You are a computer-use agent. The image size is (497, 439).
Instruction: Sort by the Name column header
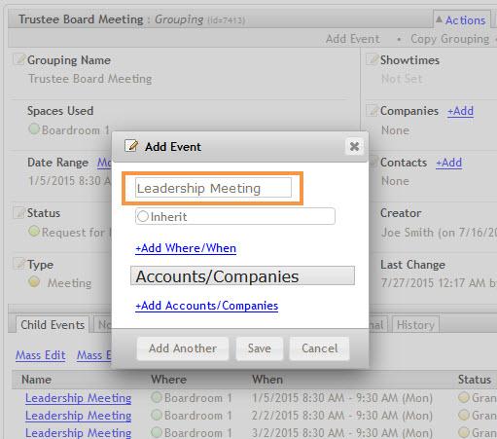tap(36, 380)
